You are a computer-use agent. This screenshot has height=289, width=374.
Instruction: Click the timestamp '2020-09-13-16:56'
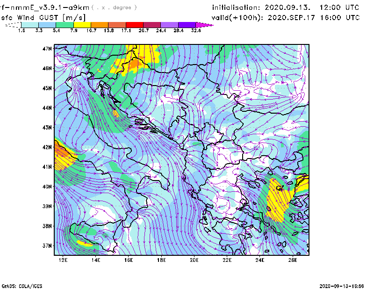(342, 286)
